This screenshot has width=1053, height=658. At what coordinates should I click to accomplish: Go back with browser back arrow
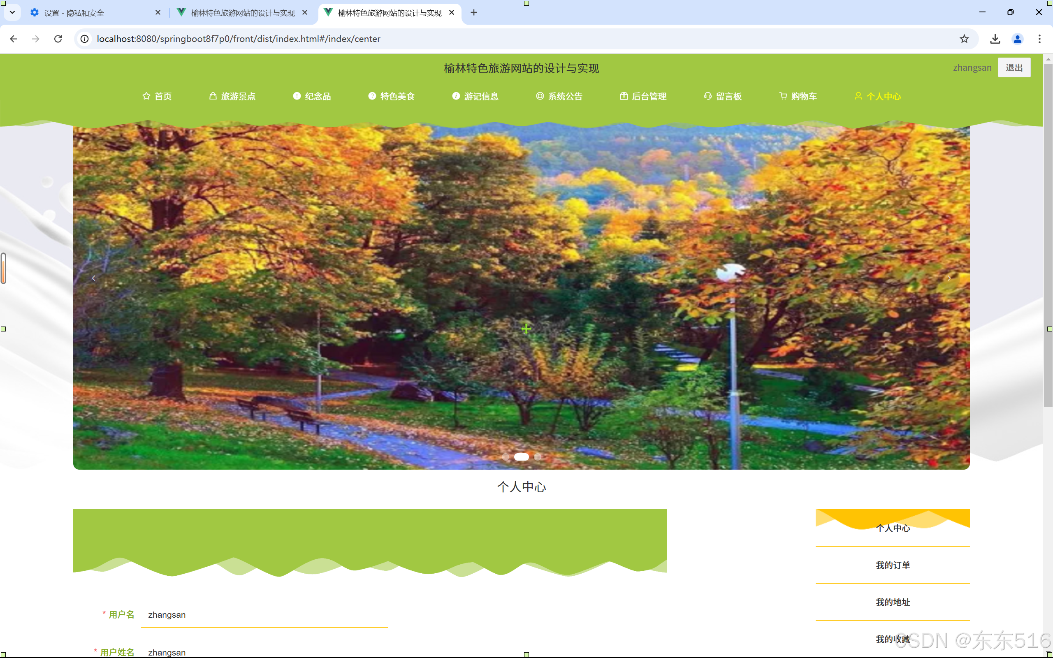coord(14,39)
